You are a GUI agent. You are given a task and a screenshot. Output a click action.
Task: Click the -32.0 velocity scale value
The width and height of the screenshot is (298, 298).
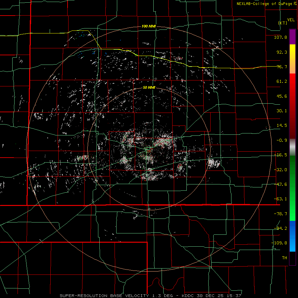[x=280, y=170]
